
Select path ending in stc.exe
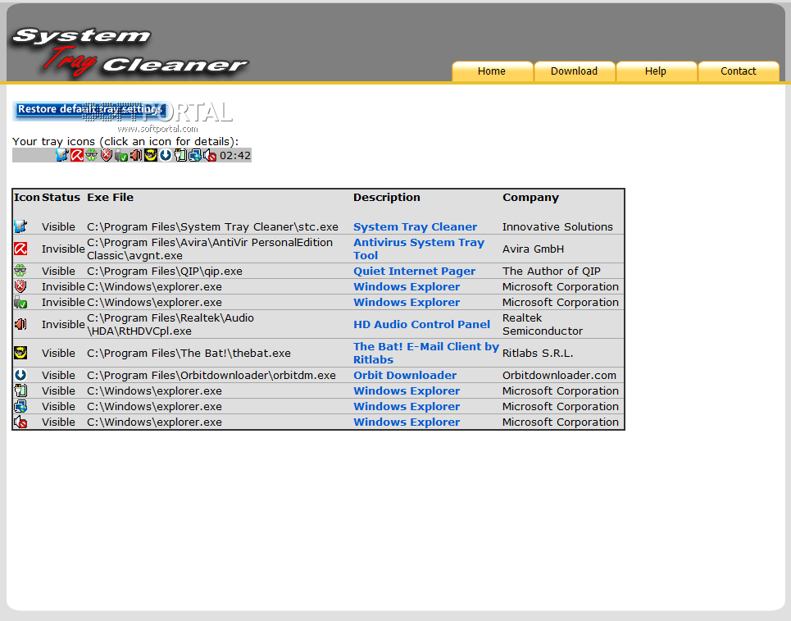click(x=212, y=226)
